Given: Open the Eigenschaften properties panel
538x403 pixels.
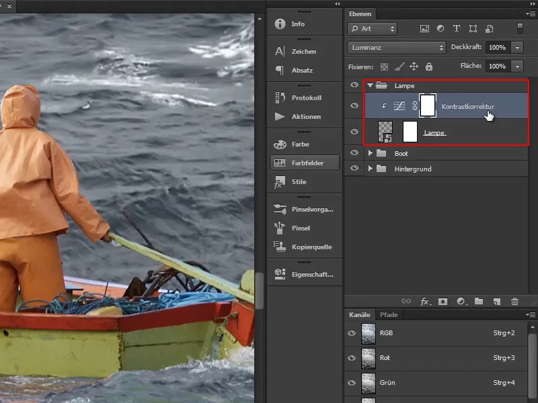Looking at the screenshot, I should point(305,274).
